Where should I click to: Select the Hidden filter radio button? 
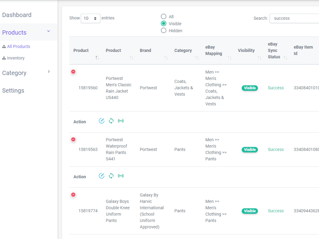(x=164, y=31)
